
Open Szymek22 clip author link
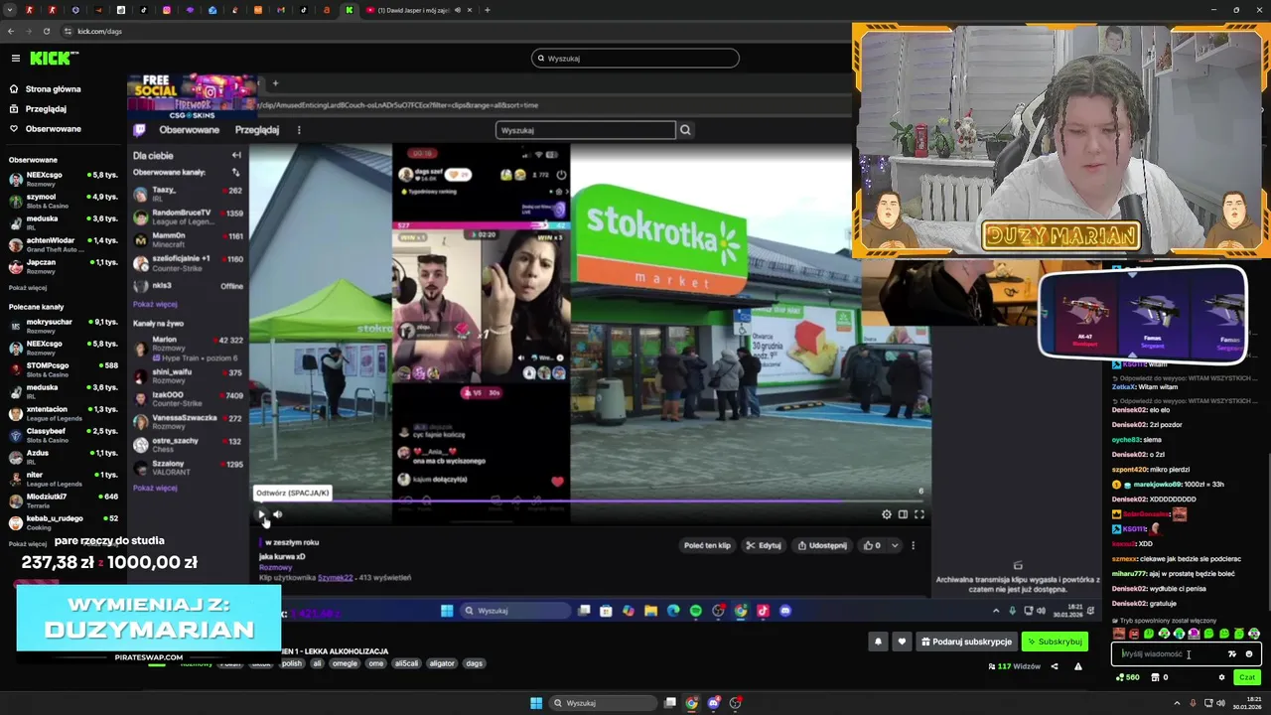(335, 577)
